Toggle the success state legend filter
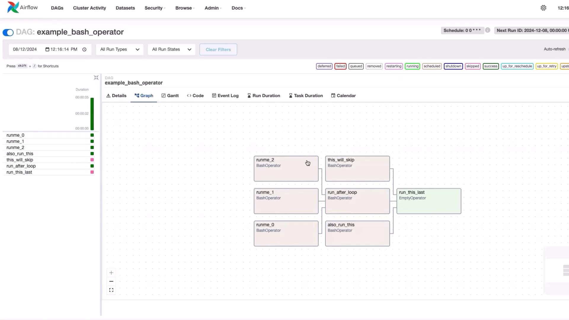 (490, 66)
